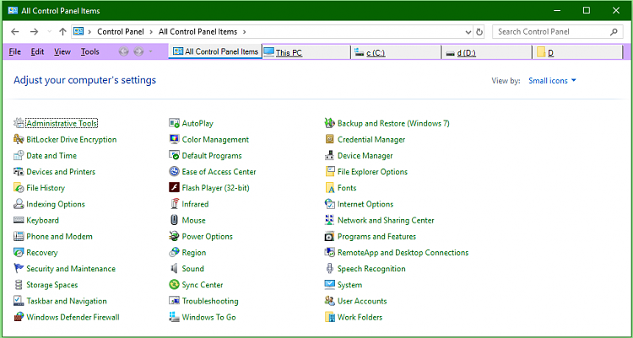Click the tab bar forward circle button
Image resolution: width=633 pixels, height=338 pixels.
(138, 51)
